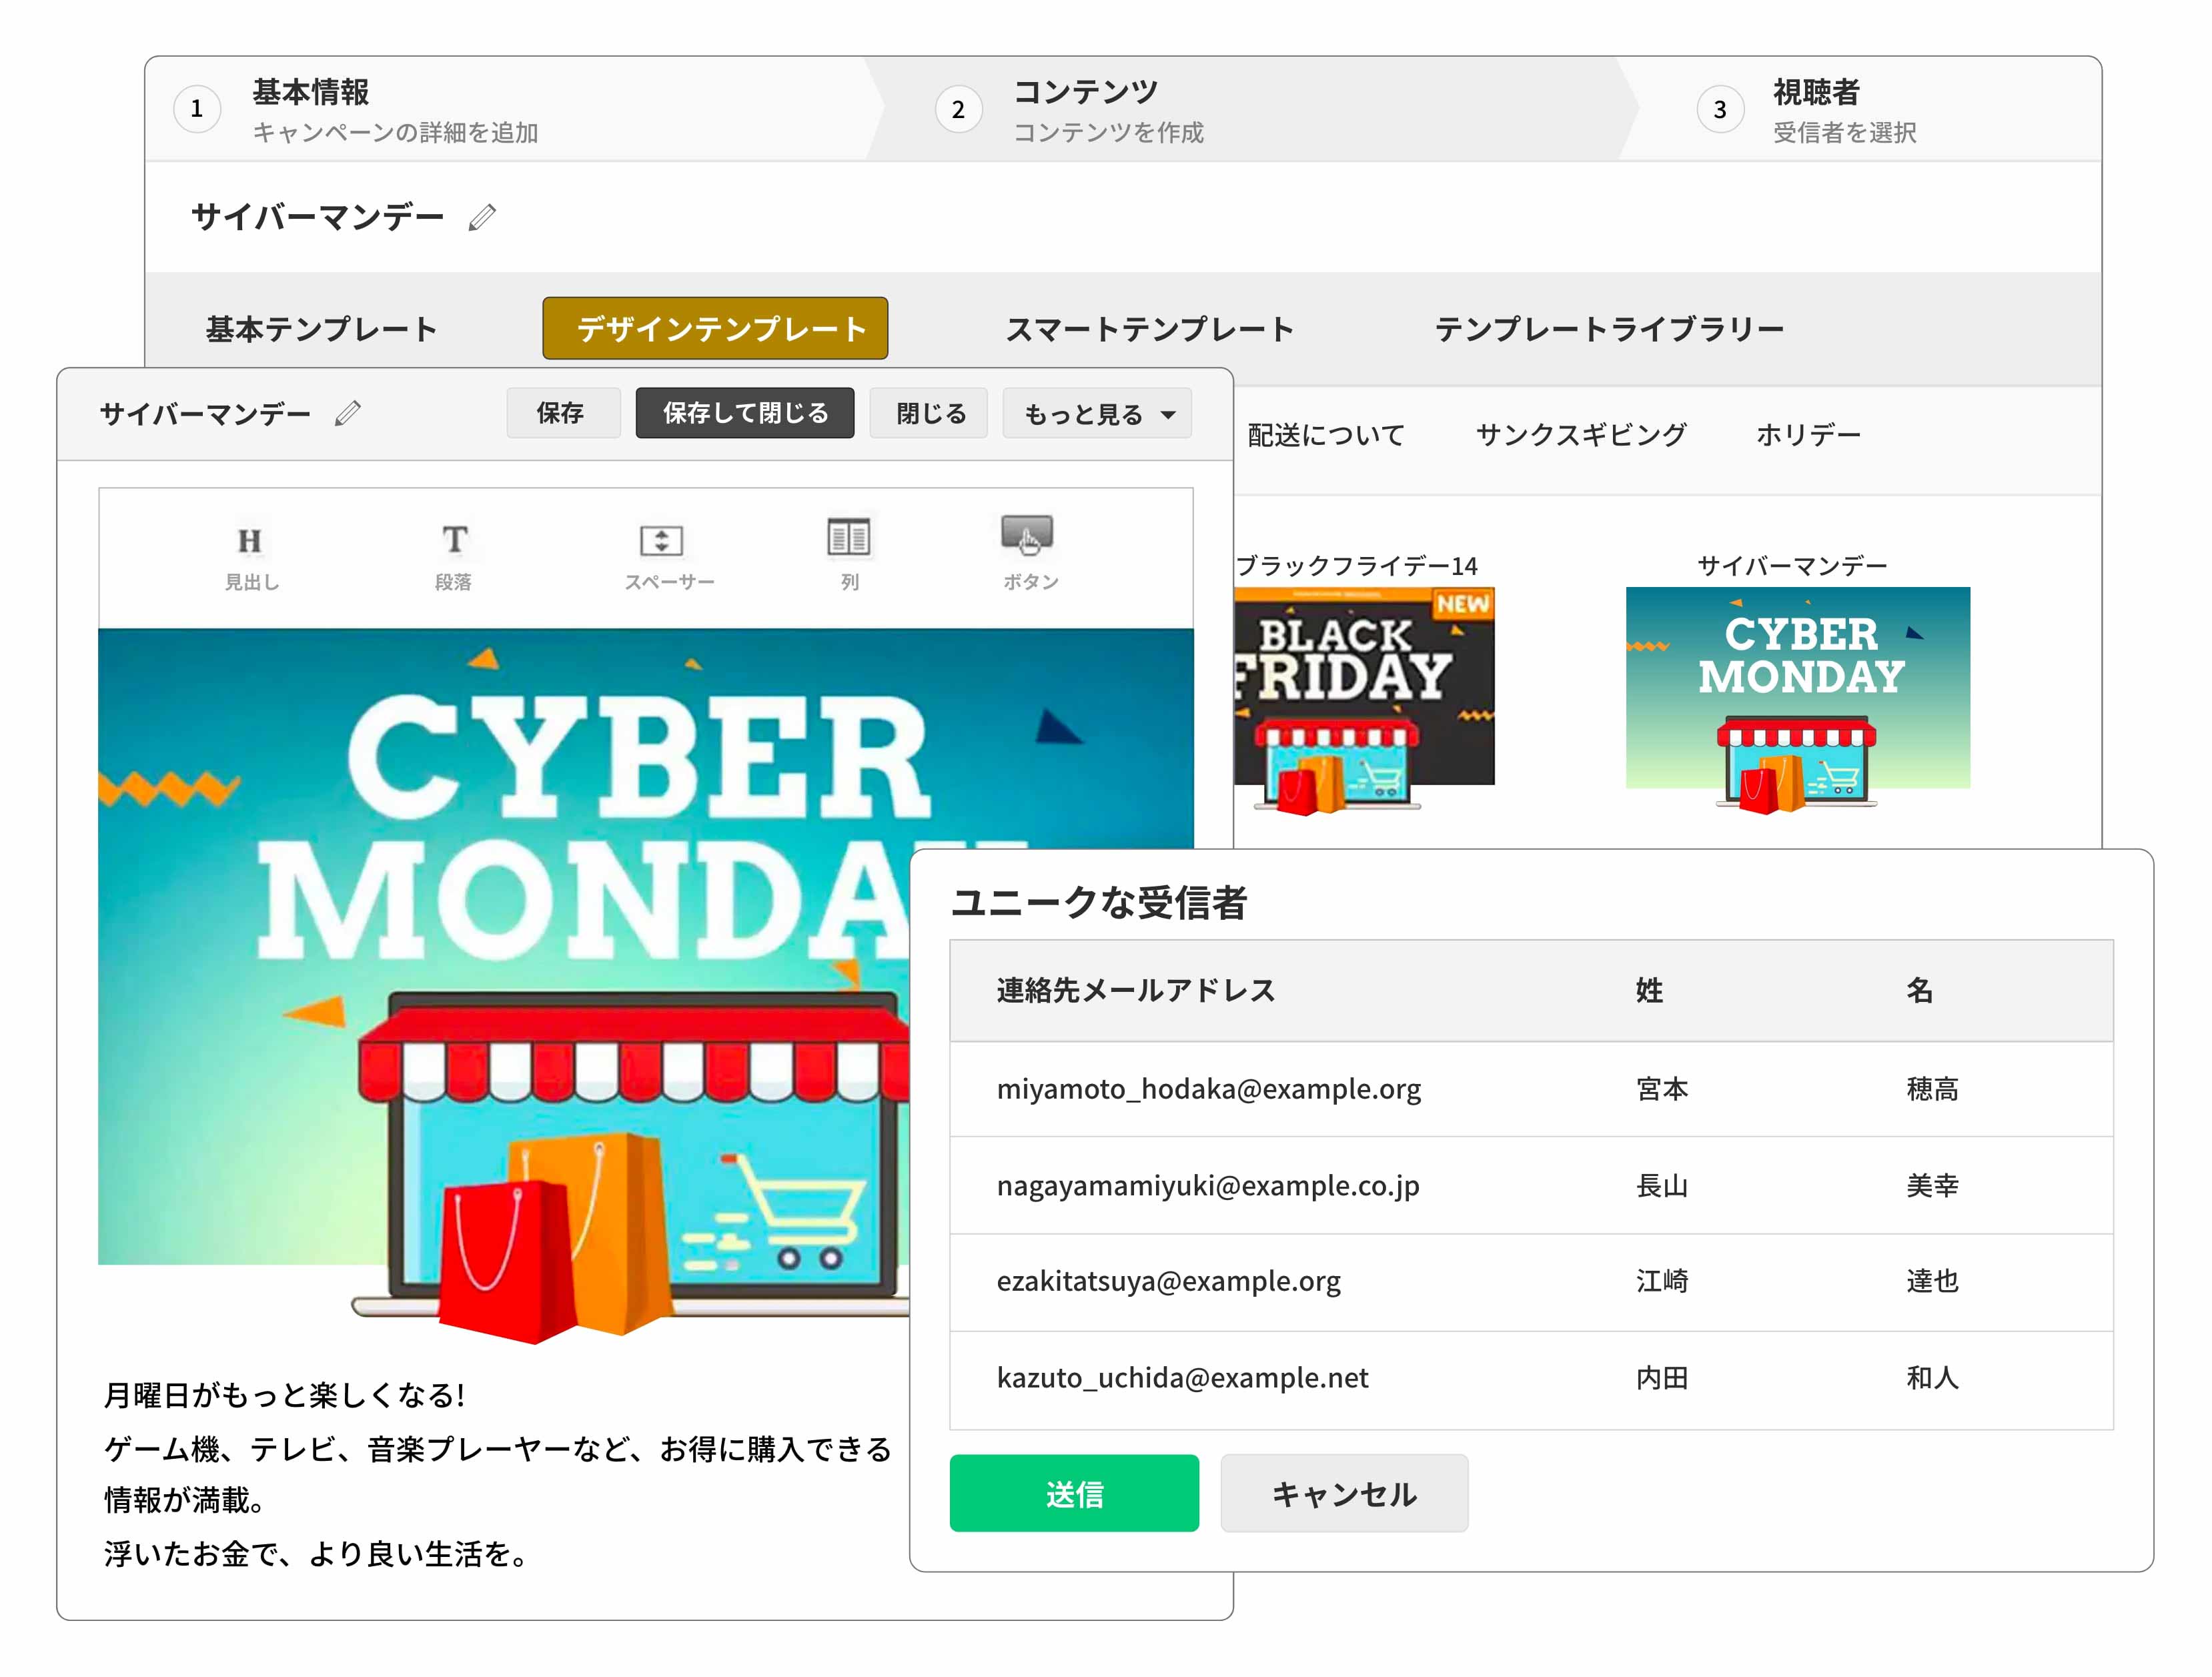Open the スマートテンプレート tab
The height and width of the screenshot is (1677, 2212).
click(1149, 329)
